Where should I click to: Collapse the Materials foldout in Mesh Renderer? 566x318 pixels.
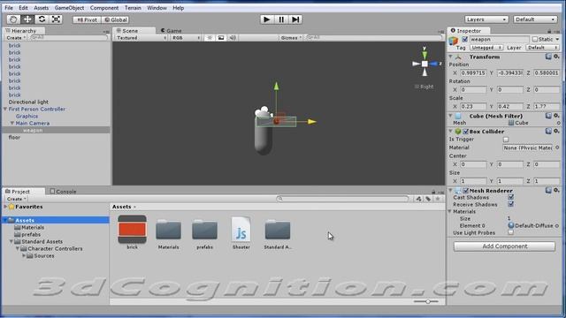point(450,212)
